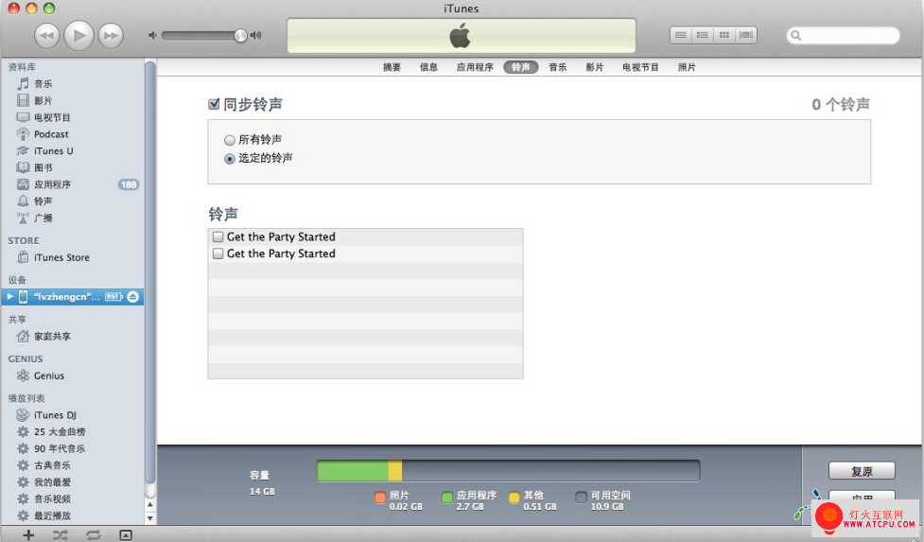
Task: Switch to 音乐 music tab
Action: click(557, 67)
